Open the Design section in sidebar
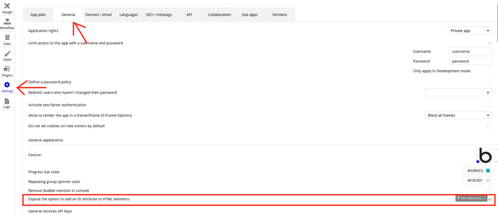 7,8
